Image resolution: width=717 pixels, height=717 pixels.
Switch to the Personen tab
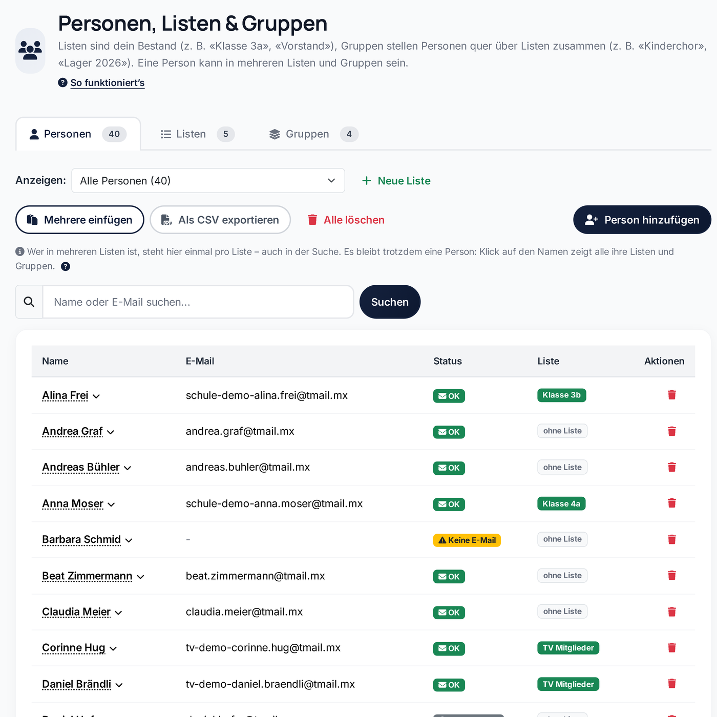[x=78, y=134]
